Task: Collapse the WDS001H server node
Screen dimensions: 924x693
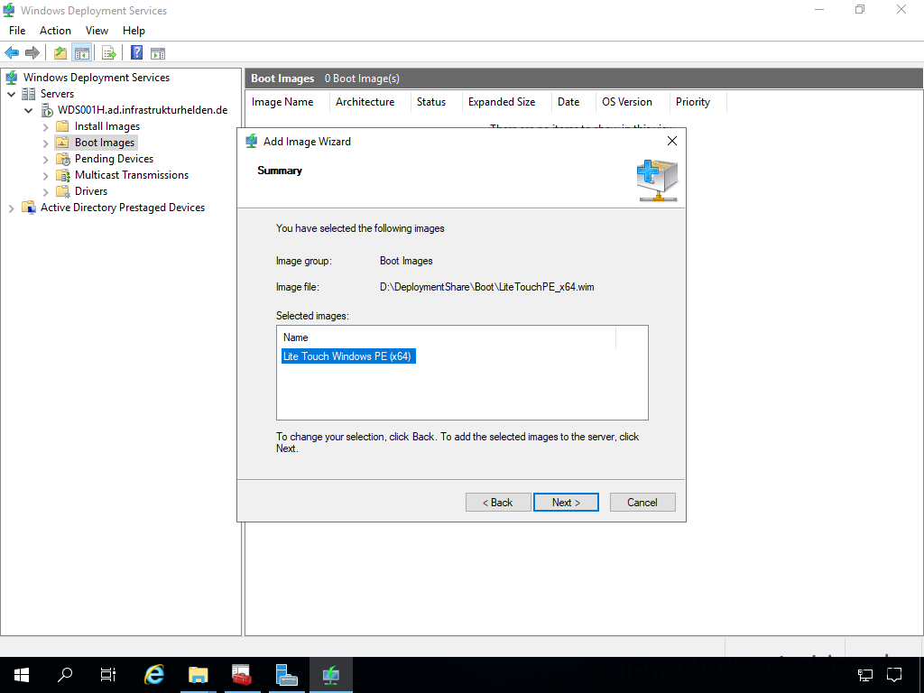Action: (x=28, y=110)
